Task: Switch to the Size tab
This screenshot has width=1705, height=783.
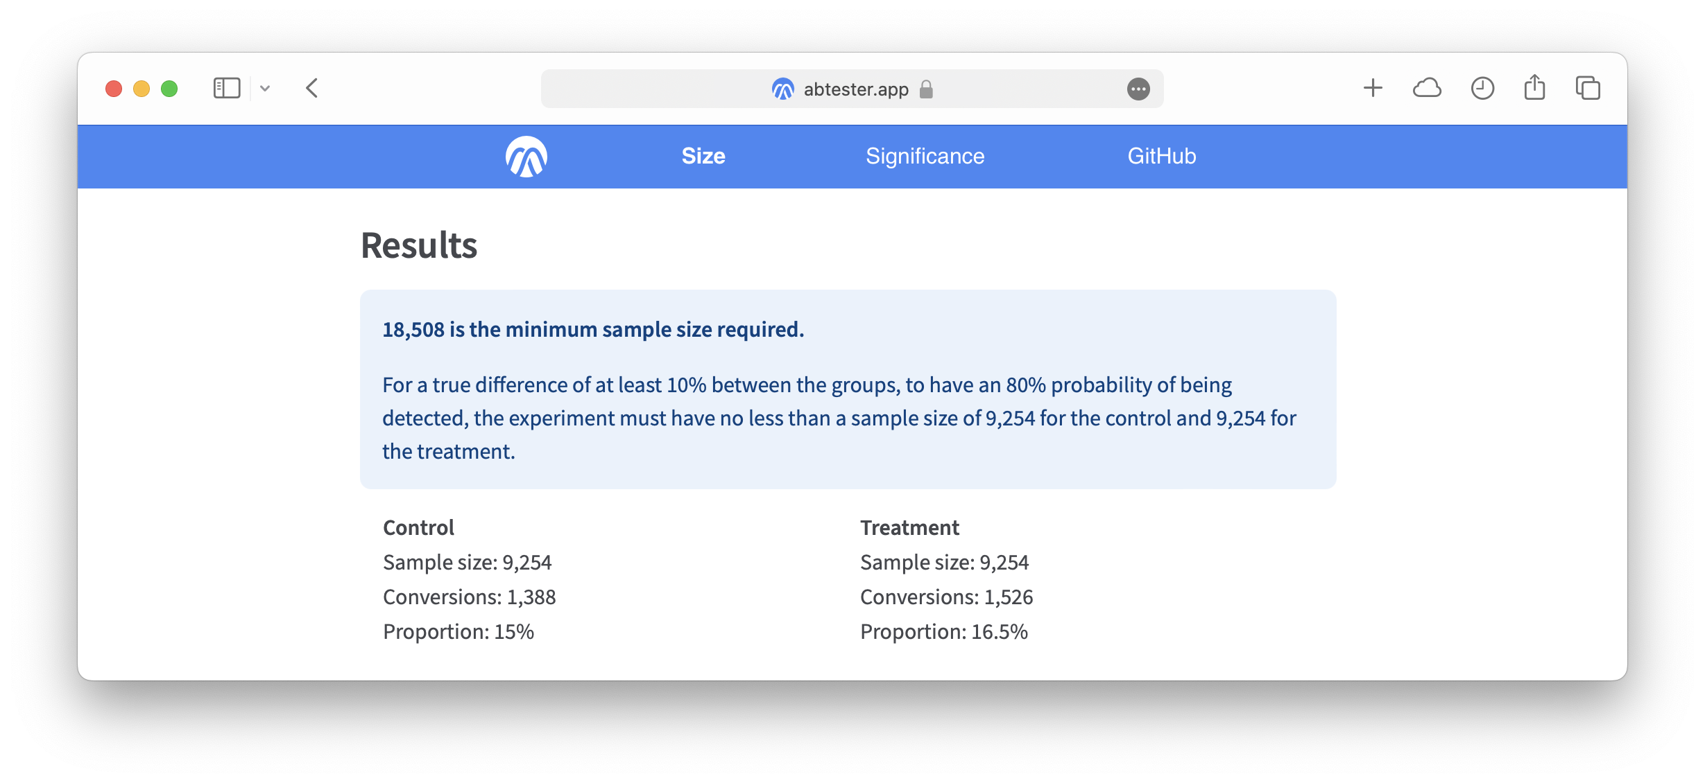Action: tap(703, 156)
